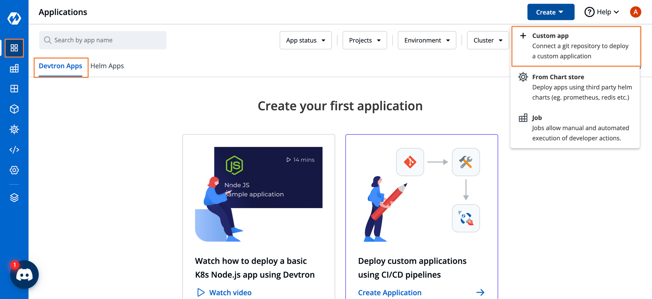Open Chart Store helm-wheel icon in sidebar
This screenshot has height=299, width=652.
pos(14,129)
